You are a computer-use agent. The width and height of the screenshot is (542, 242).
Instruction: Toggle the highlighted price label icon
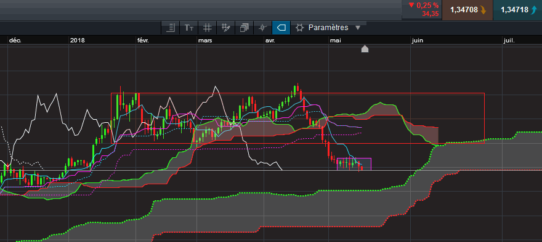pyautogui.click(x=281, y=28)
